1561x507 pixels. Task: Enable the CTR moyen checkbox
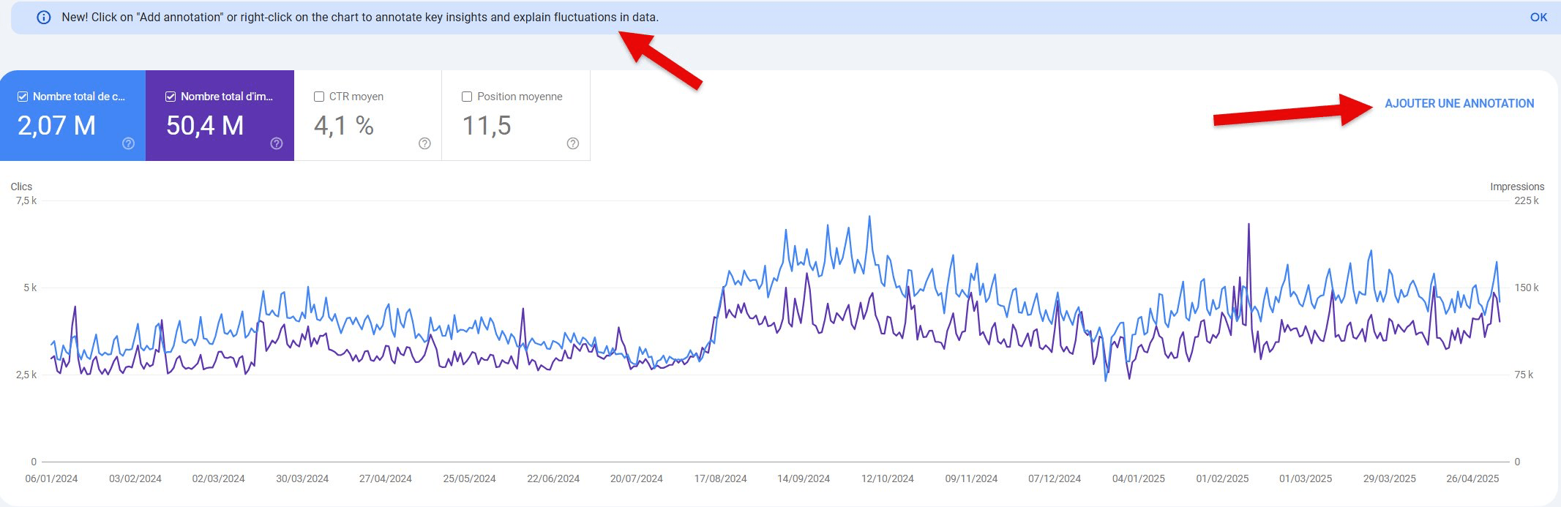coord(319,97)
